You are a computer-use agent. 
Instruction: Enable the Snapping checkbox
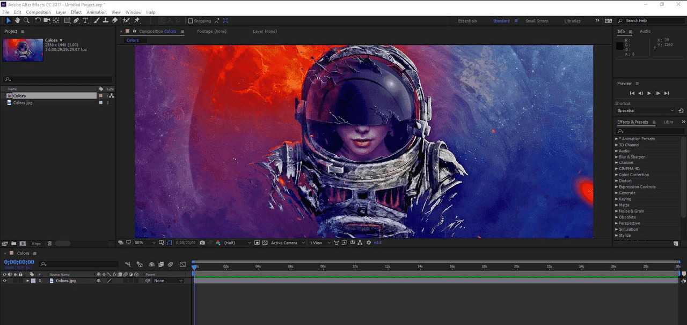(191, 21)
